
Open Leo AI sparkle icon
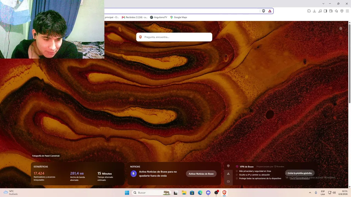[x=336, y=11]
